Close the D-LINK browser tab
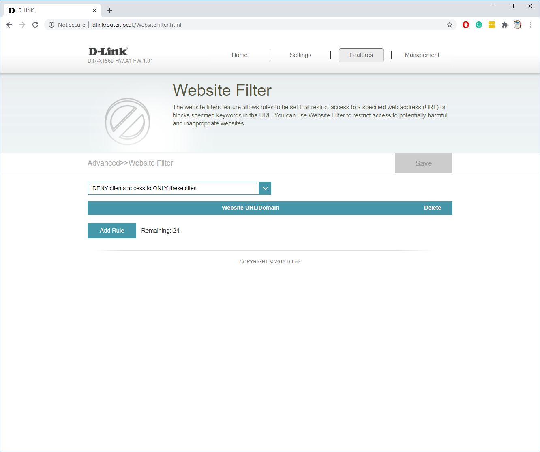 [x=94, y=11]
